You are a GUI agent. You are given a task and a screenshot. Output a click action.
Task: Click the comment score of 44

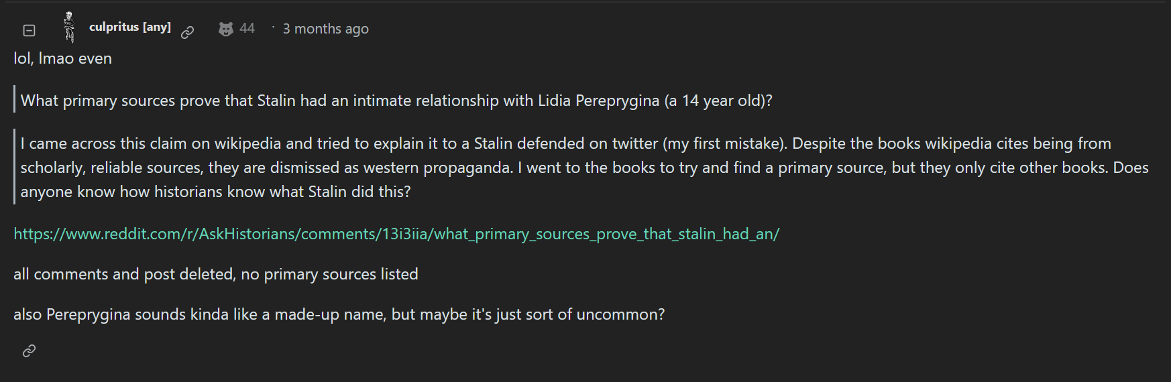click(247, 28)
